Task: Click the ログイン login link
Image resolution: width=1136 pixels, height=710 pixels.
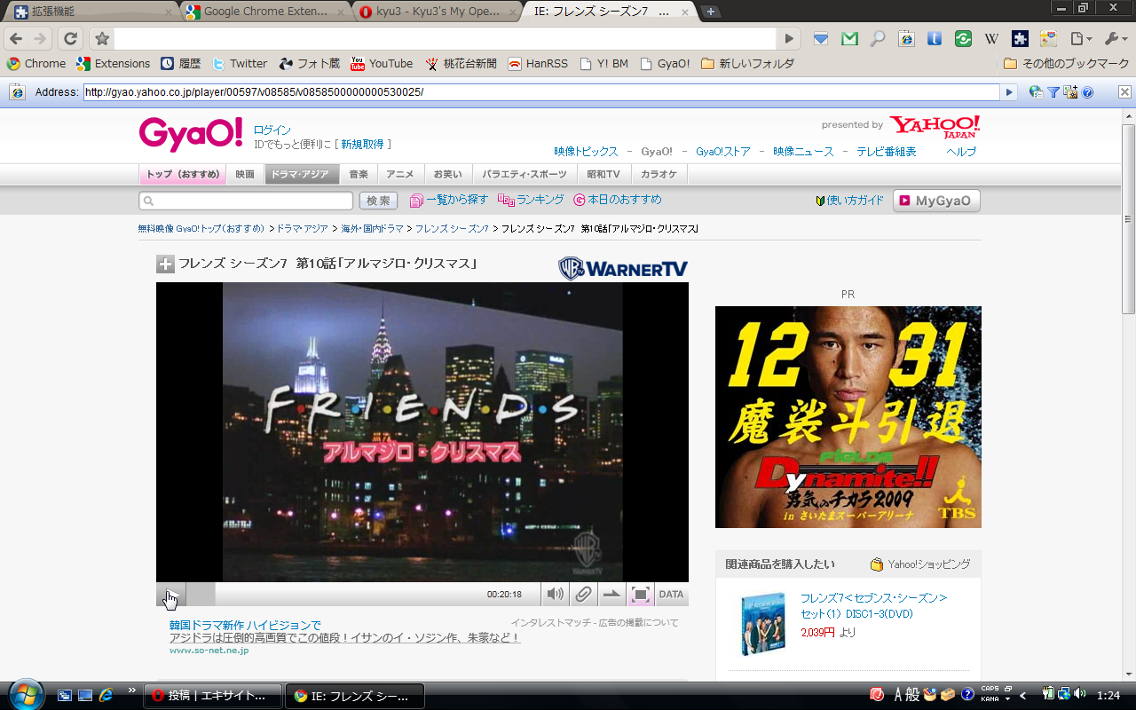Action: point(272,130)
